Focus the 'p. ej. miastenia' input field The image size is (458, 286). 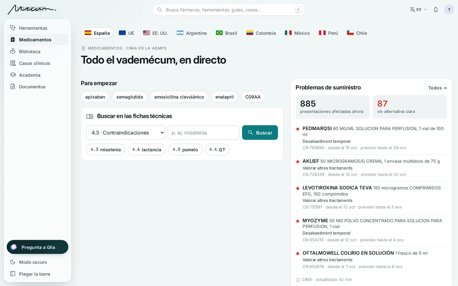click(x=204, y=133)
